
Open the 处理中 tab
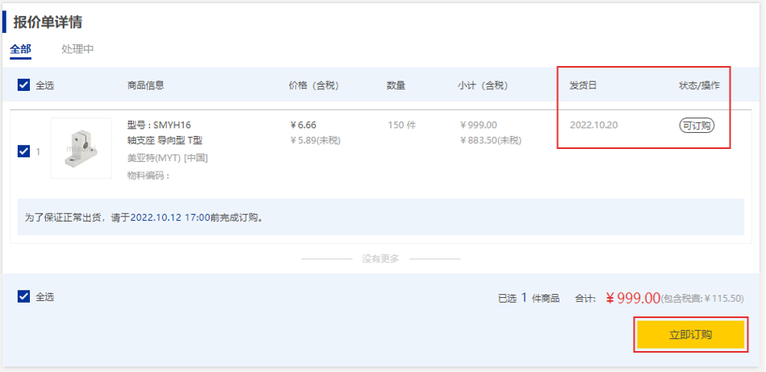[77, 49]
